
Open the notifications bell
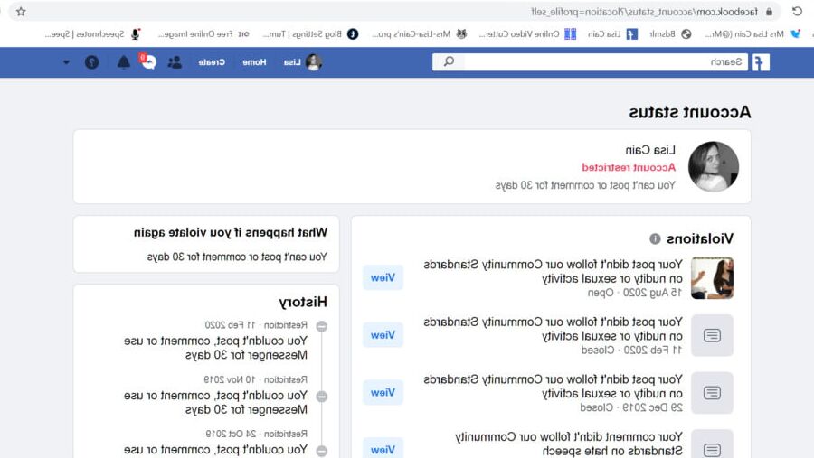click(124, 62)
